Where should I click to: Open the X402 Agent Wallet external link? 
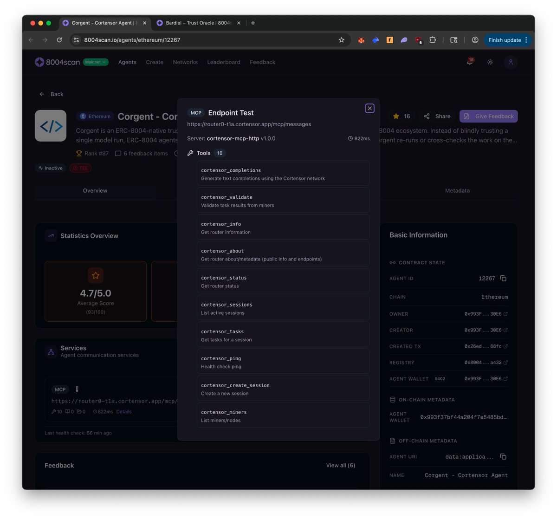tap(505, 379)
